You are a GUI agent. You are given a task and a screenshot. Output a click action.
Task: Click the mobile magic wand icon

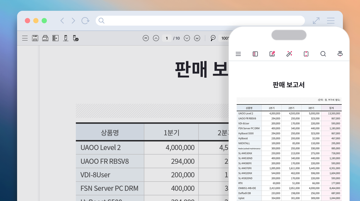click(x=289, y=54)
